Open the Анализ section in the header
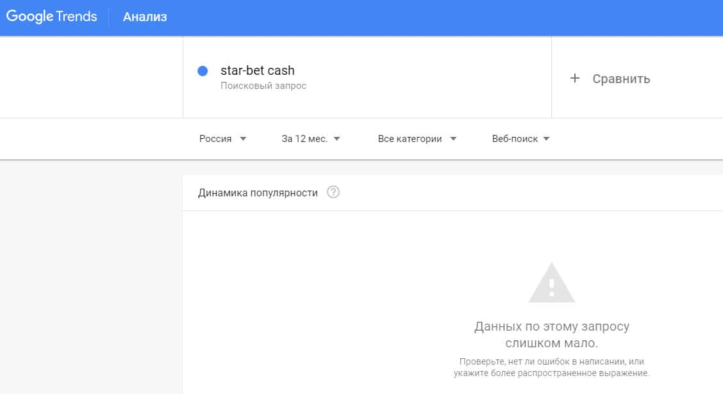 tap(145, 17)
